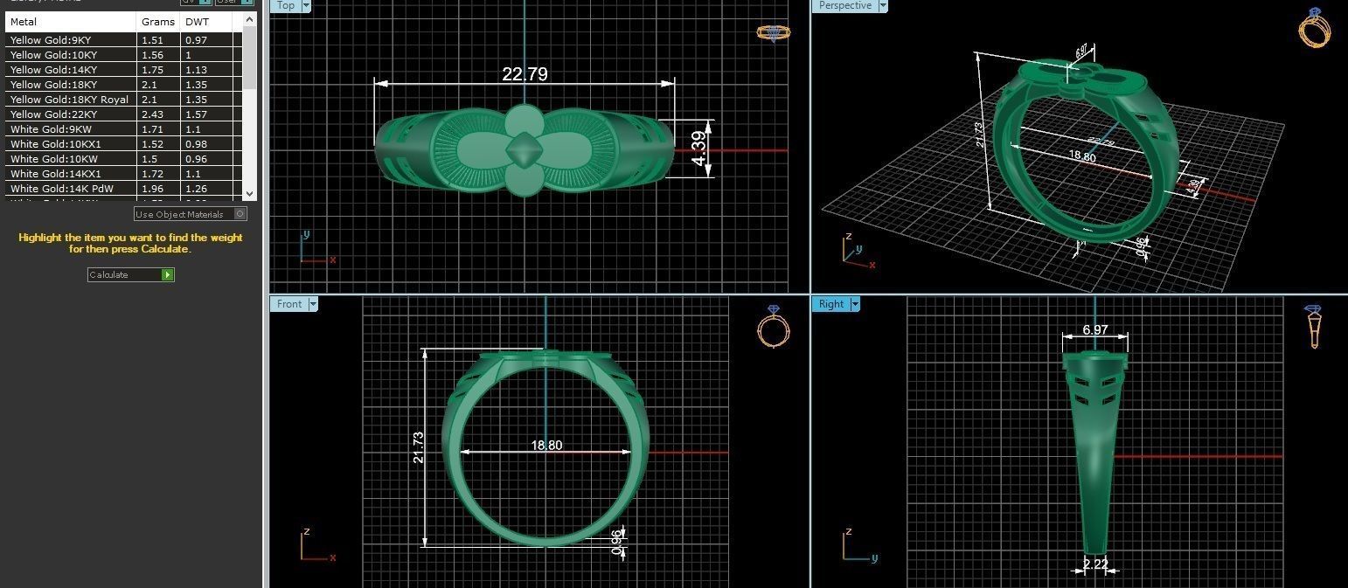Click the 0.98 DWT cell
Viewport: 1348px width, 588px height.
[206, 144]
